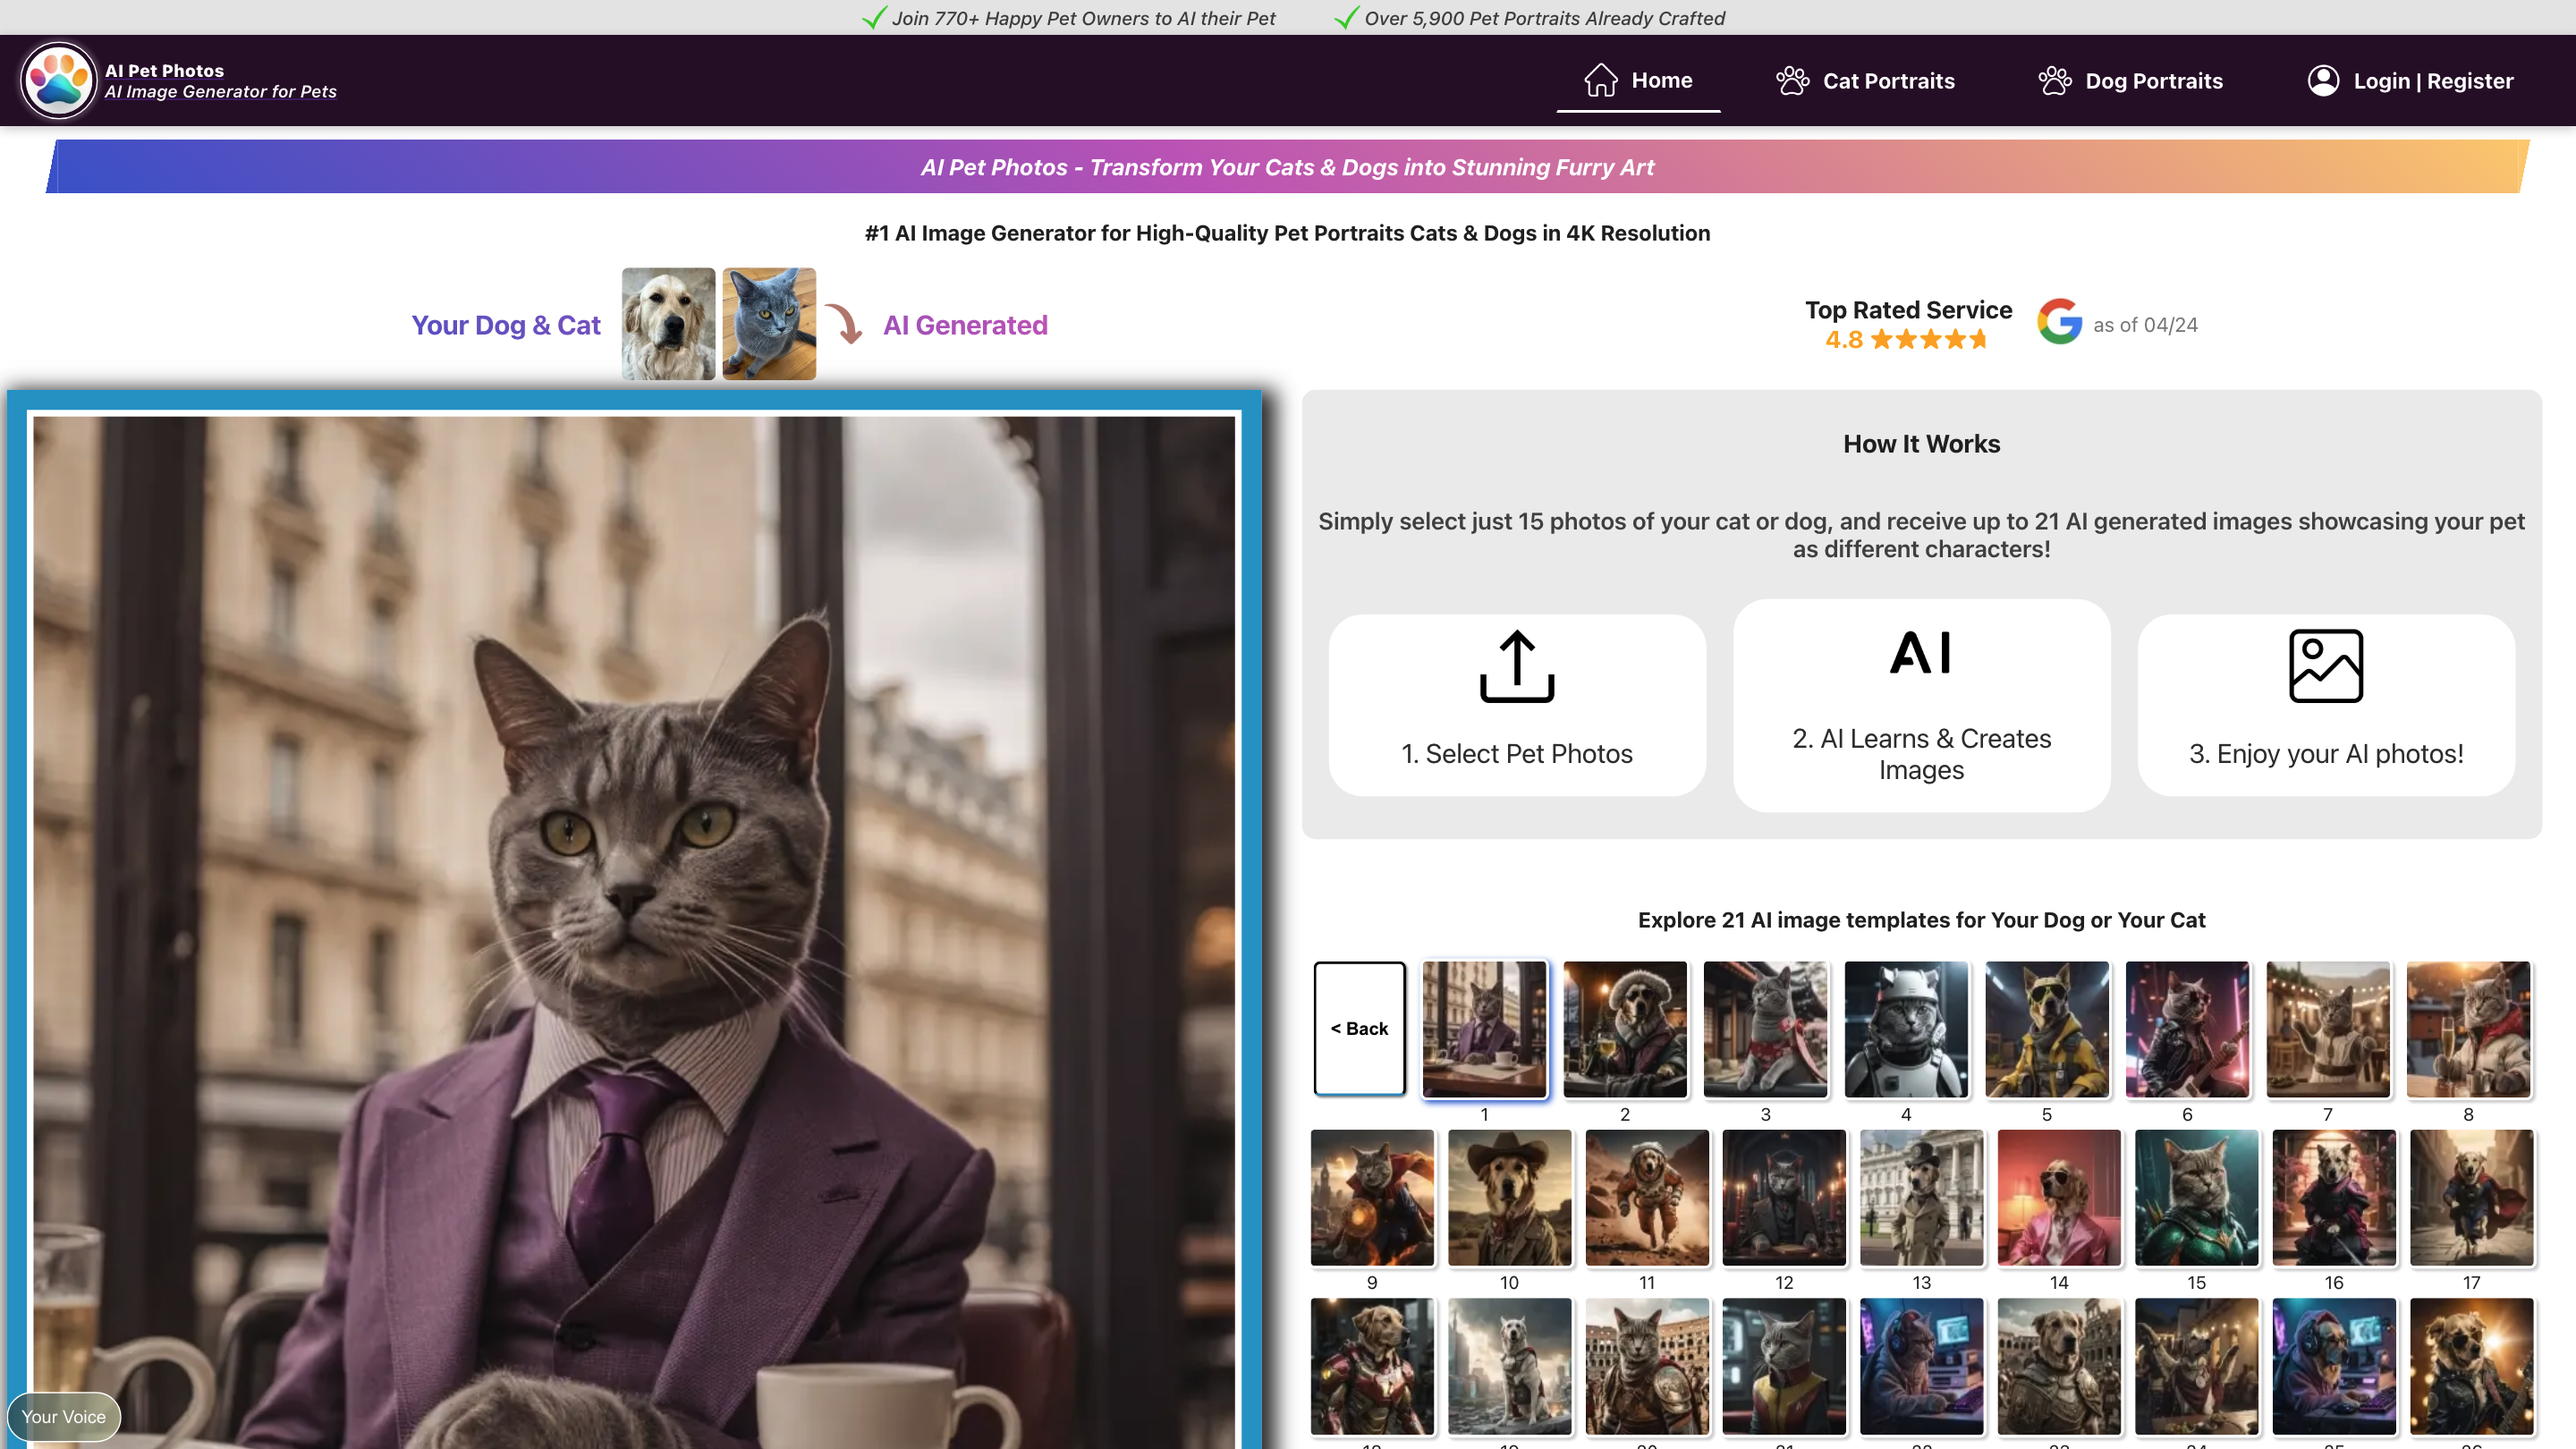This screenshot has height=1449, width=2576.
Task: Click the AI icon in AI Learns step
Action: pos(1920,652)
